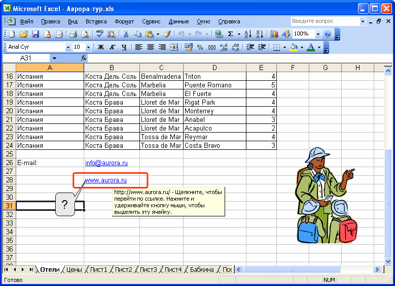
Task: Copy the selection with the Copy icon
Action: click(x=137, y=34)
